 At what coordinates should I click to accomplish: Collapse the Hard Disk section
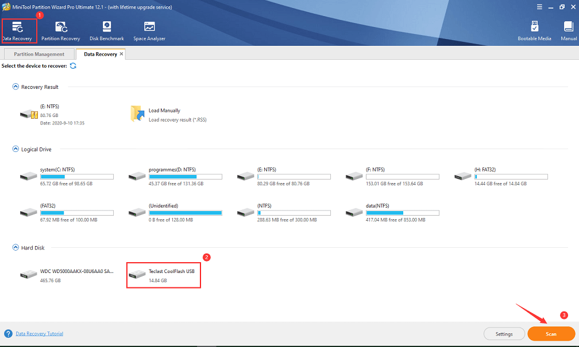(16, 247)
